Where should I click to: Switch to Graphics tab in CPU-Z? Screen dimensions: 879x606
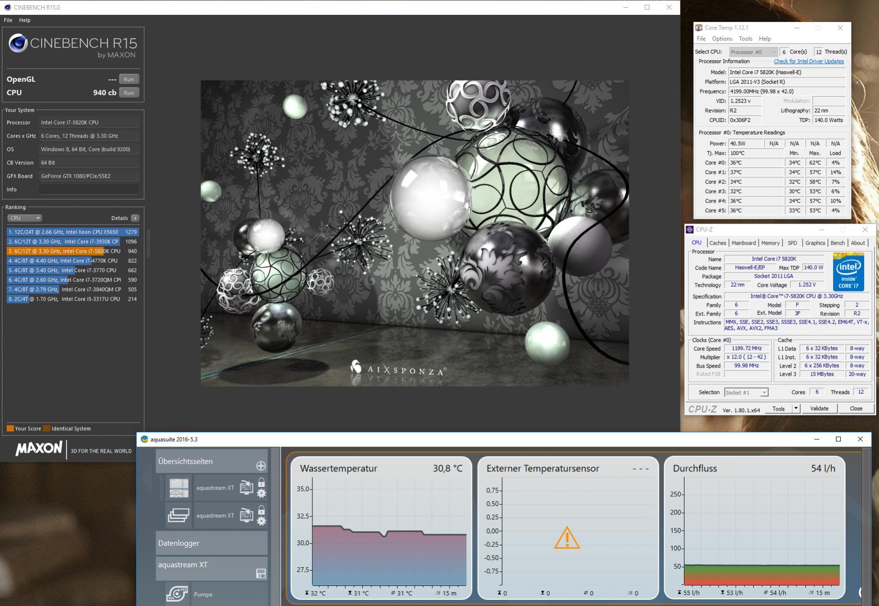pyautogui.click(x=815, y=243)
